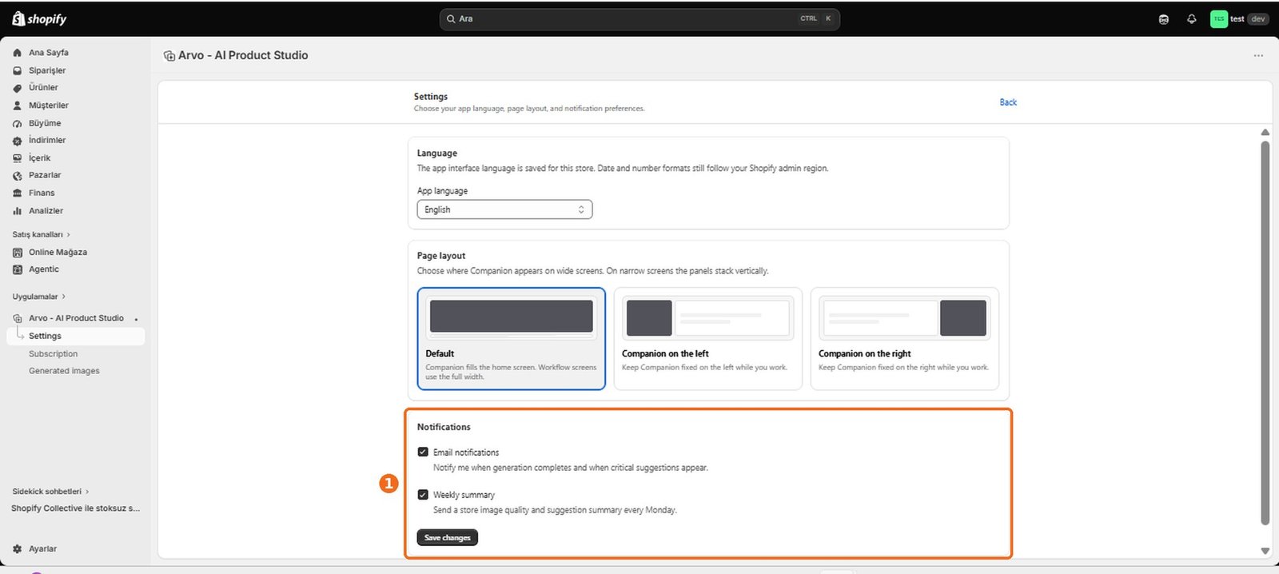Click the Müşteriler person icon
Image resolution: width=1279 pixels, height=574 pixels.
18,106
